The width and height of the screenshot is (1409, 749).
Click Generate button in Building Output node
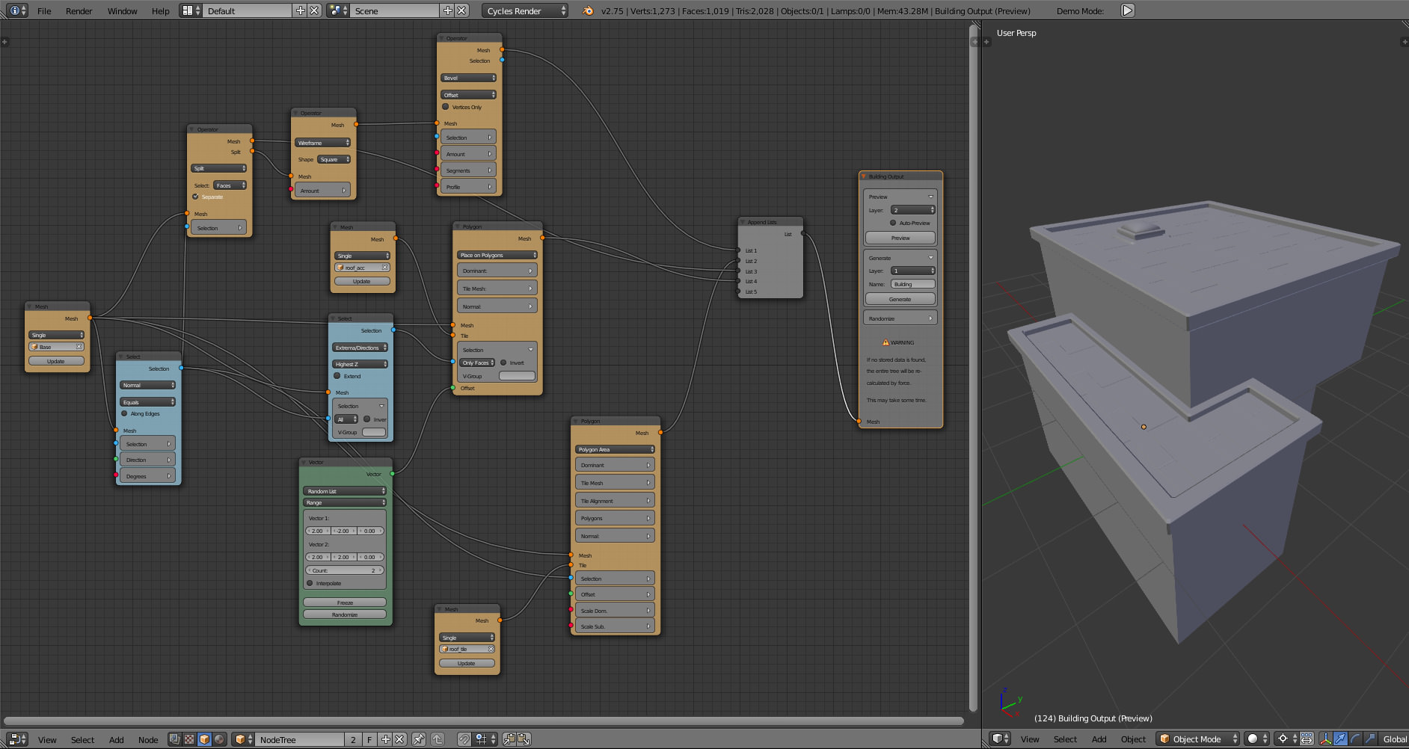pyautogui.click(x=900, y=299)
